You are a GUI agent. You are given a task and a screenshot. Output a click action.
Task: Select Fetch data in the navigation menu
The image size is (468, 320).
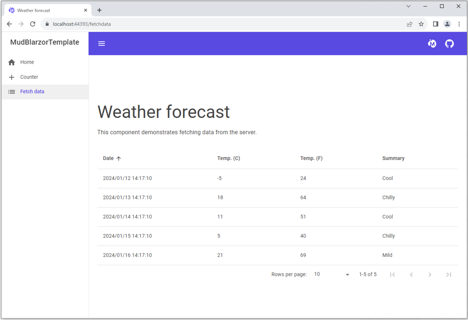click(45, 92)
